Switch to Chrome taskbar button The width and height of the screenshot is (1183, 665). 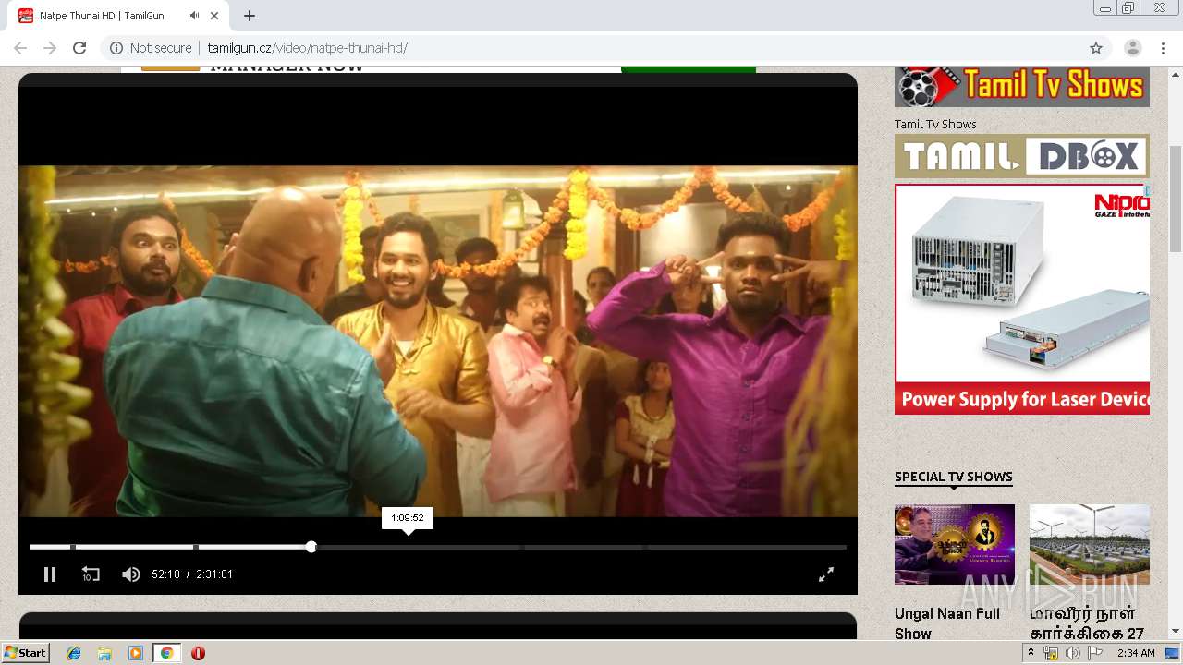[x=167, y=653]
